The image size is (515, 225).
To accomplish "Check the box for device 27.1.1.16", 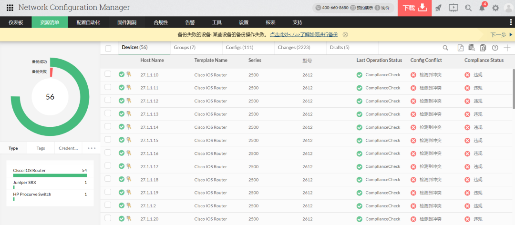I will tap(108, 153).
